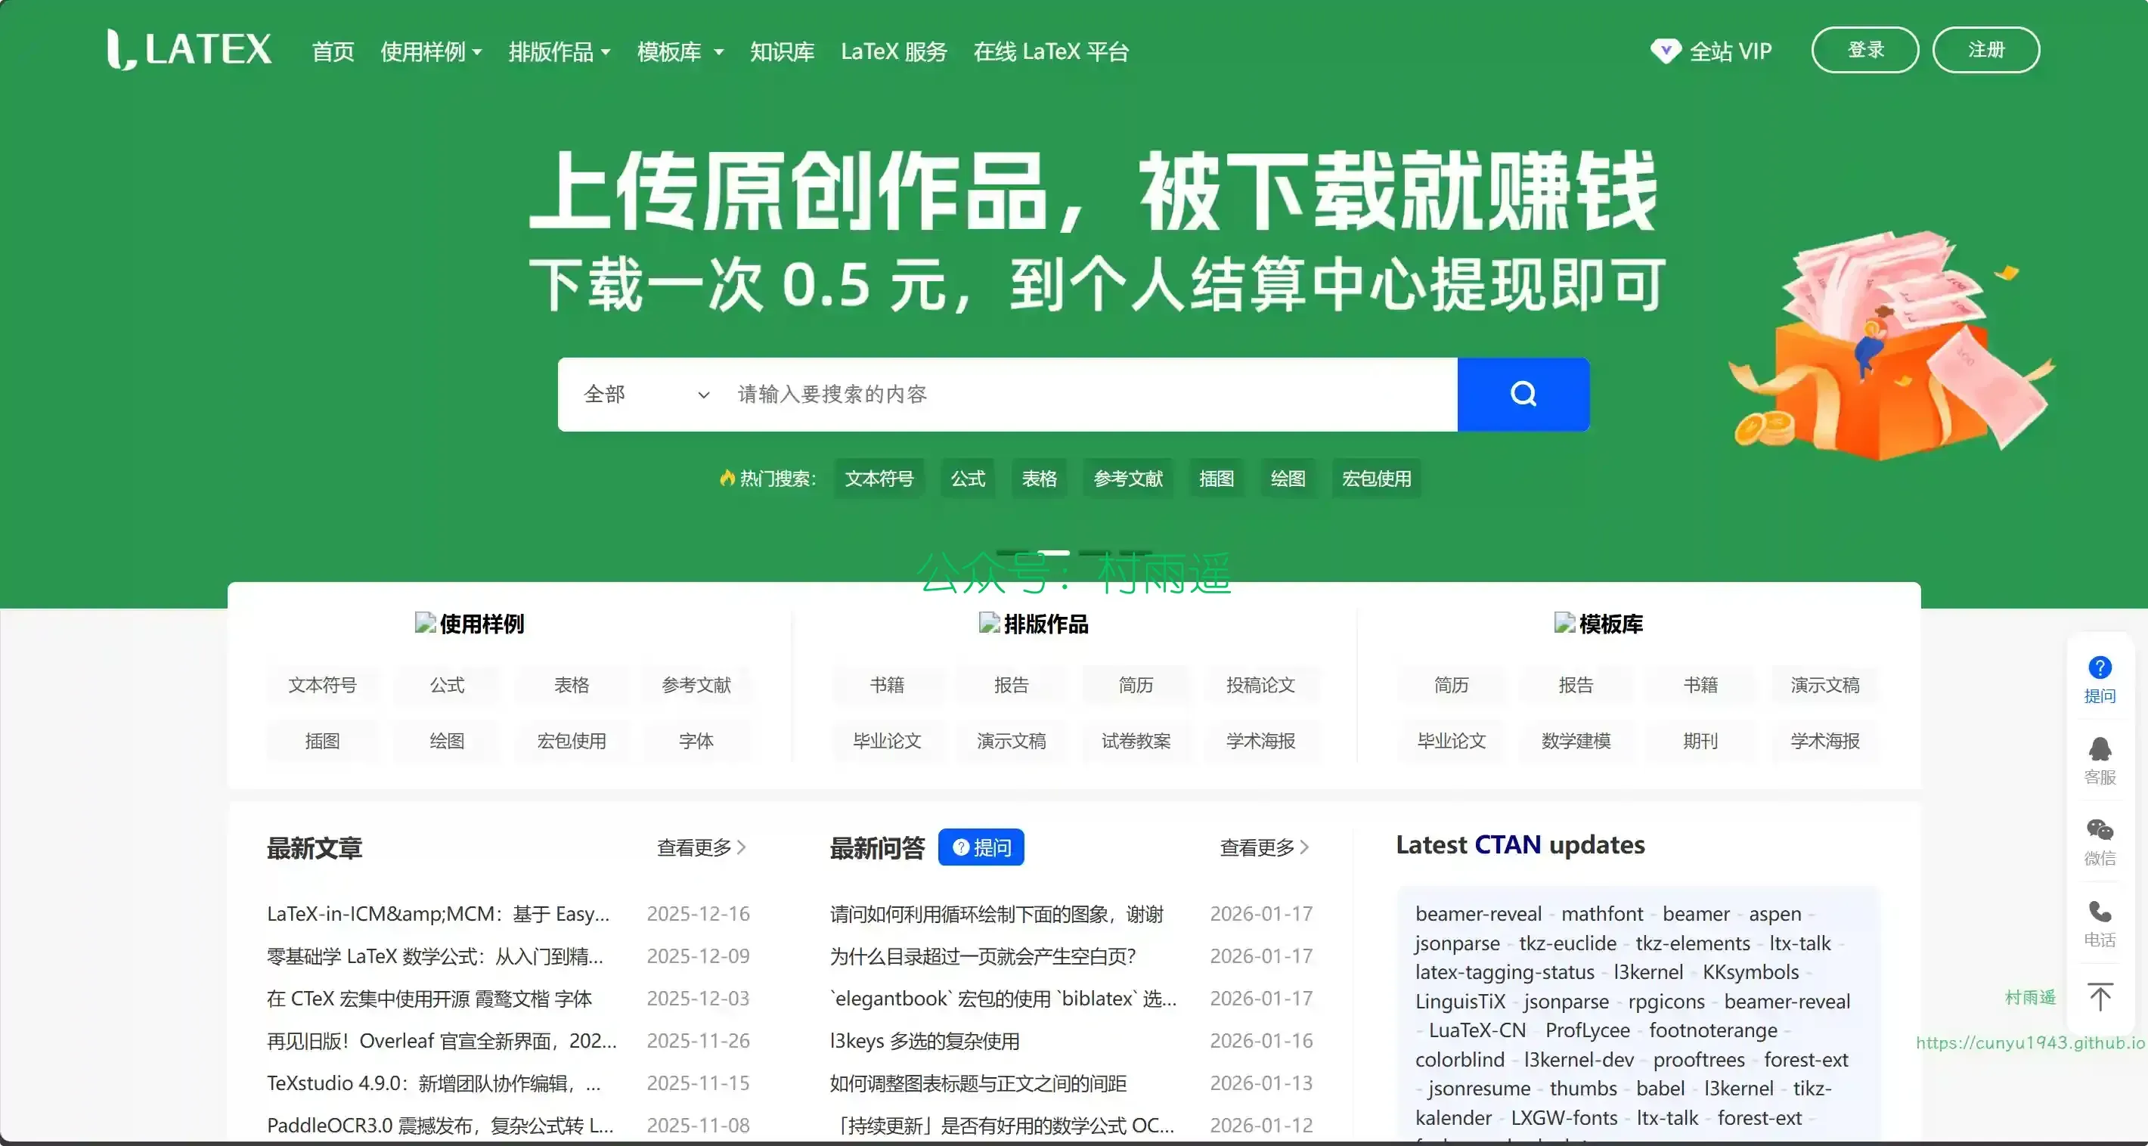The image size is (2148, 1146).
Task: Click the 全站 VIP diamond icon
Action: (x=1665, y=51)
